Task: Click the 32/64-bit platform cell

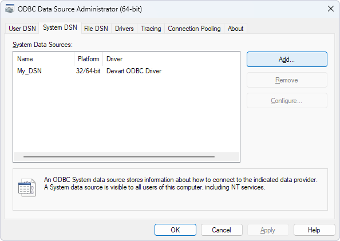Action: pos(88,71)
